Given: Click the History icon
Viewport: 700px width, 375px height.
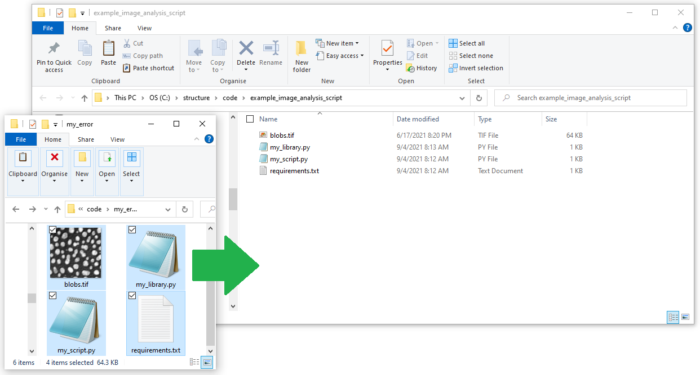Looking at the screenshot, I should tap(411, 68).
